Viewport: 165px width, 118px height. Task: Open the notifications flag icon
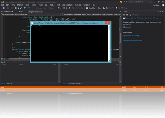pos(125,2)
